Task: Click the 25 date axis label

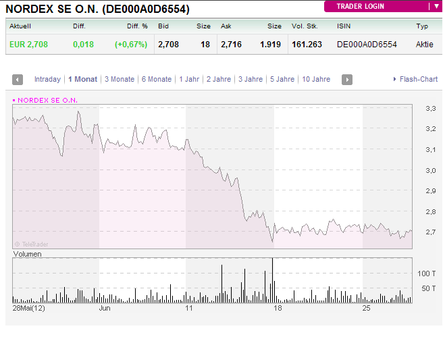Action: [366, 308]
